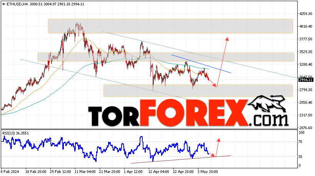
Task: Click the RSI 100 scale label
Action: [302, 133]
